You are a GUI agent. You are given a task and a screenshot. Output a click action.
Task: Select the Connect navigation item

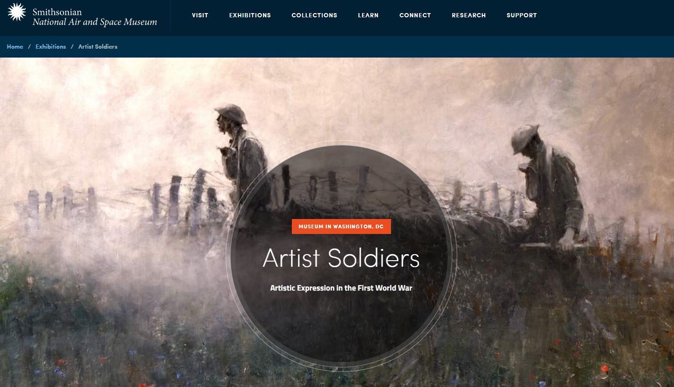coord(415,15)
